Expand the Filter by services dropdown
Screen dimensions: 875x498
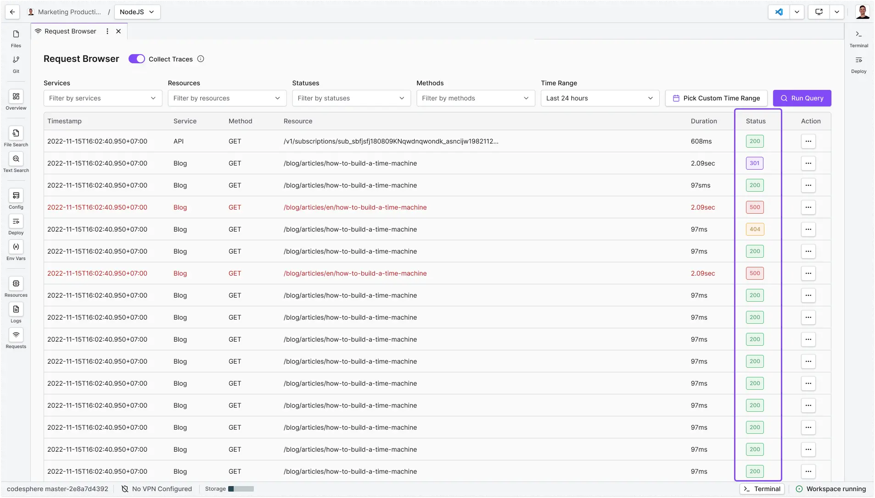click(103, 98)
